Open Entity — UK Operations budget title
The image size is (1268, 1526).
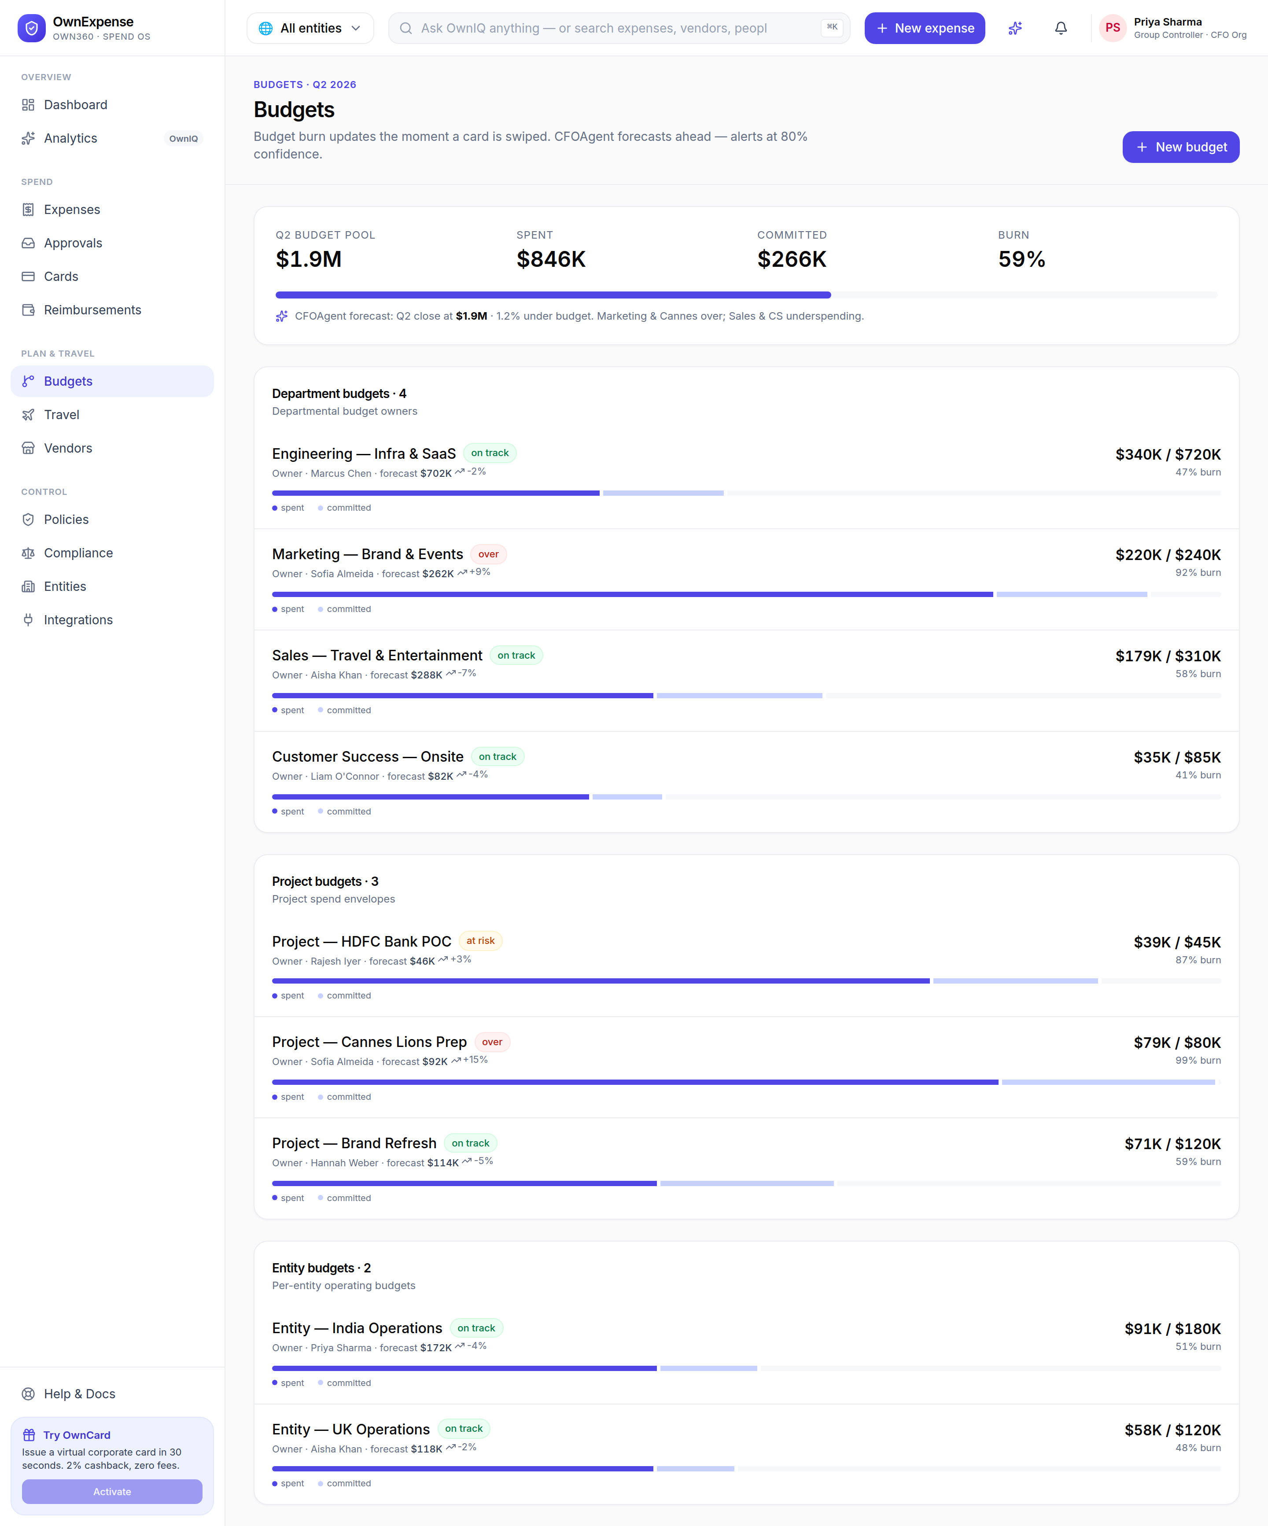(351, 1429)
